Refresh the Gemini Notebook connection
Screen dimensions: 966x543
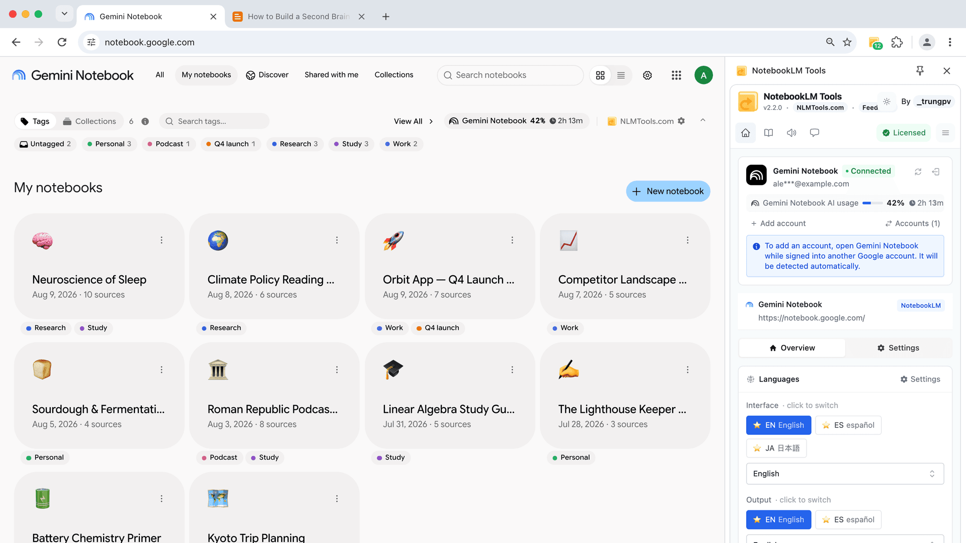click(918, 171)
